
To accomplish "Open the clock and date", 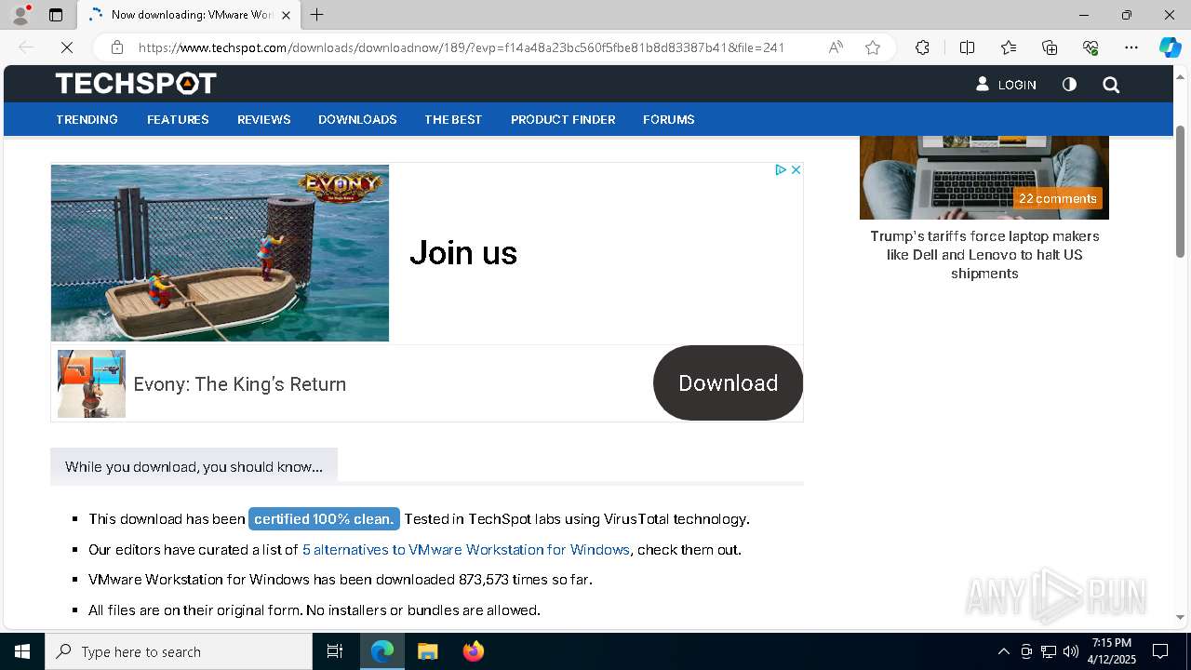I will (x=1112, y=651).
